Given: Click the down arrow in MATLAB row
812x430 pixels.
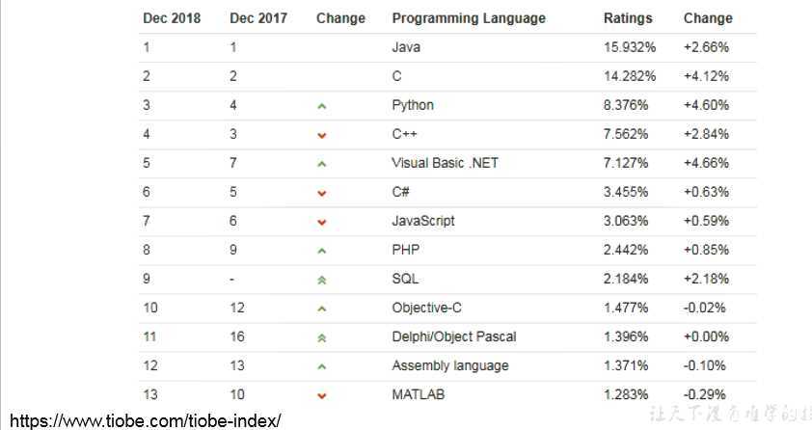Looking at the screenshot, I should [322, 395].
